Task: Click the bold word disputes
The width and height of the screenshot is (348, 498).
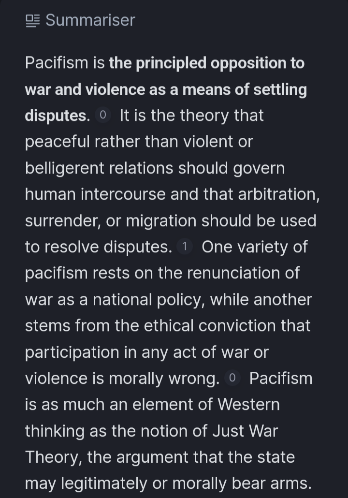Action: coord(58,116)
